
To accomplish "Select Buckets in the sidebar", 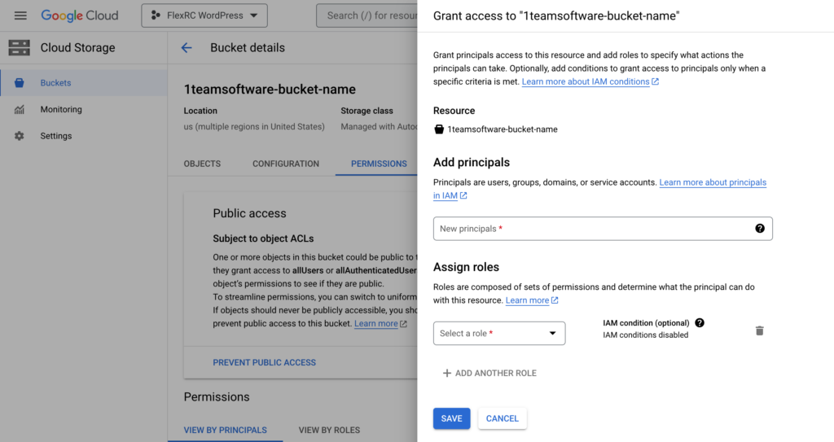I will point(55,83).
